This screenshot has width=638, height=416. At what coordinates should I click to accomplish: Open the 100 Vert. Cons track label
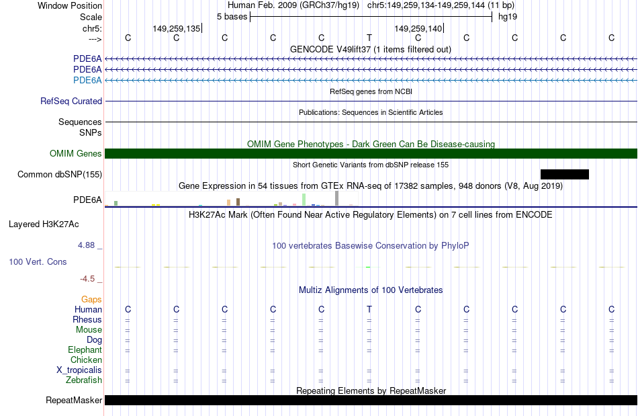38,261
